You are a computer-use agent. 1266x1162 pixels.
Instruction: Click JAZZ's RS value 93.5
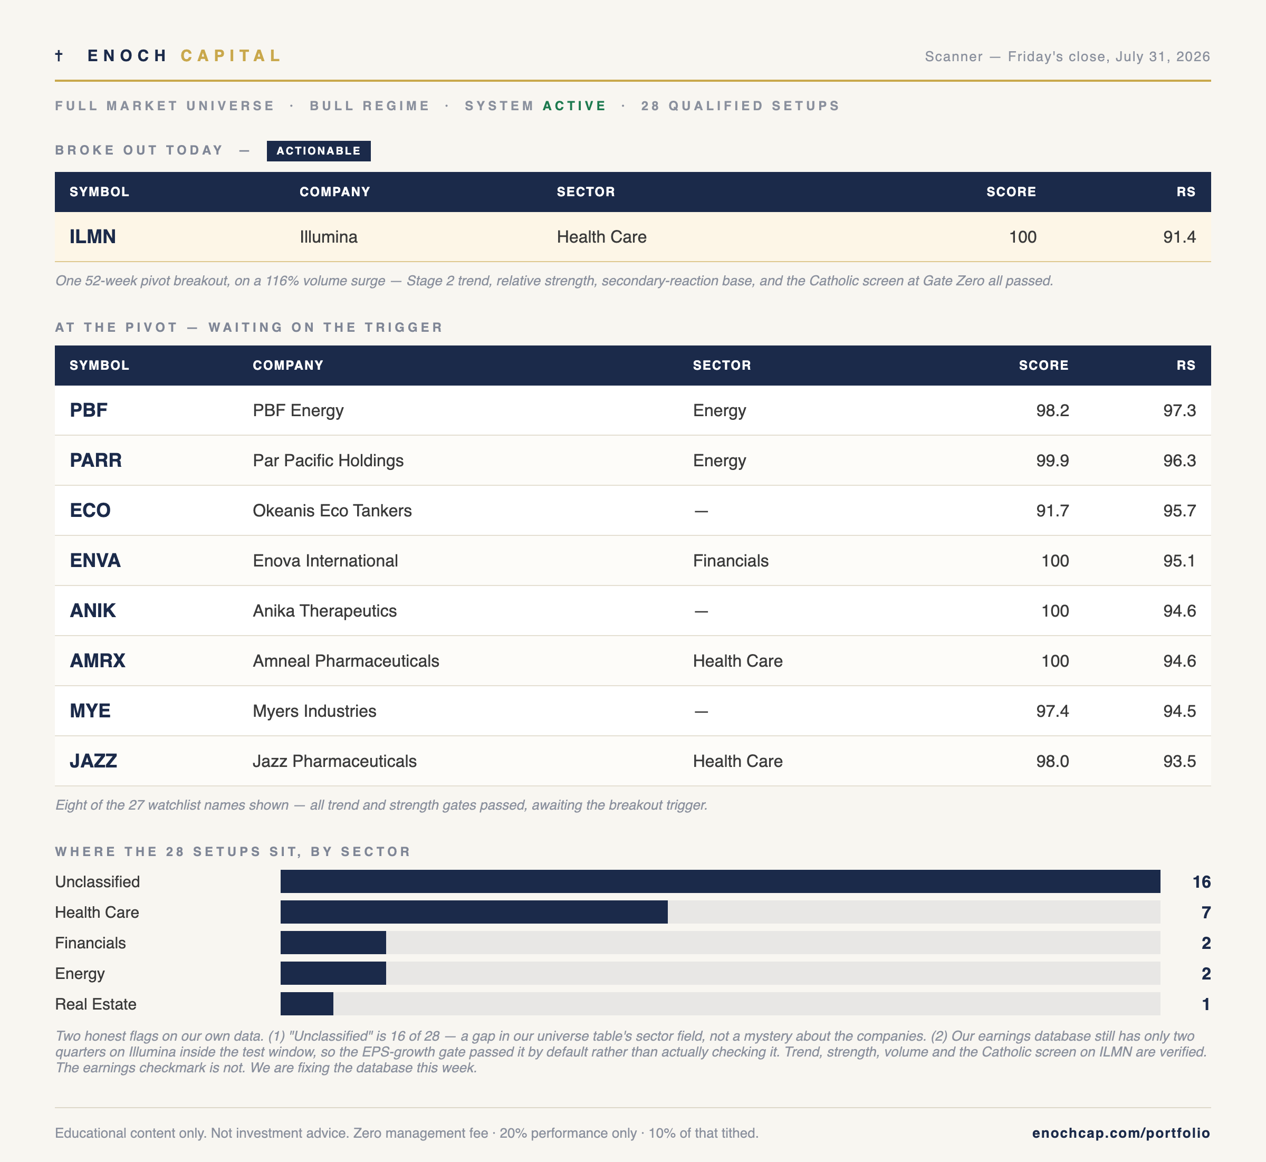pos(1179,761)
